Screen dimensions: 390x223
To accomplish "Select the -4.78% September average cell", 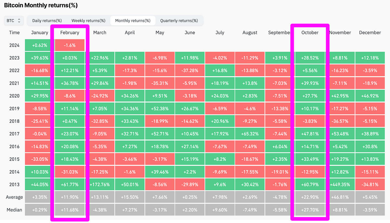I will pyautogui.click(x=280, y=197).
